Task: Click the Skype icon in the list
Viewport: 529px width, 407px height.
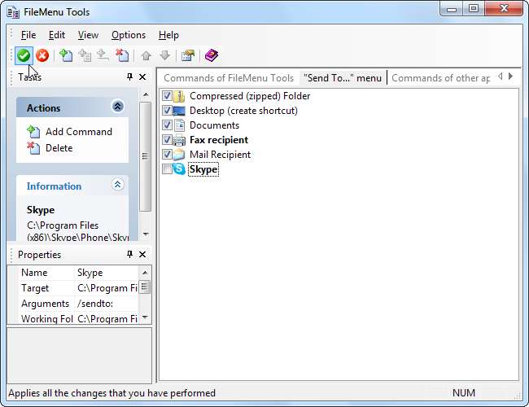Action: (179, 168)
